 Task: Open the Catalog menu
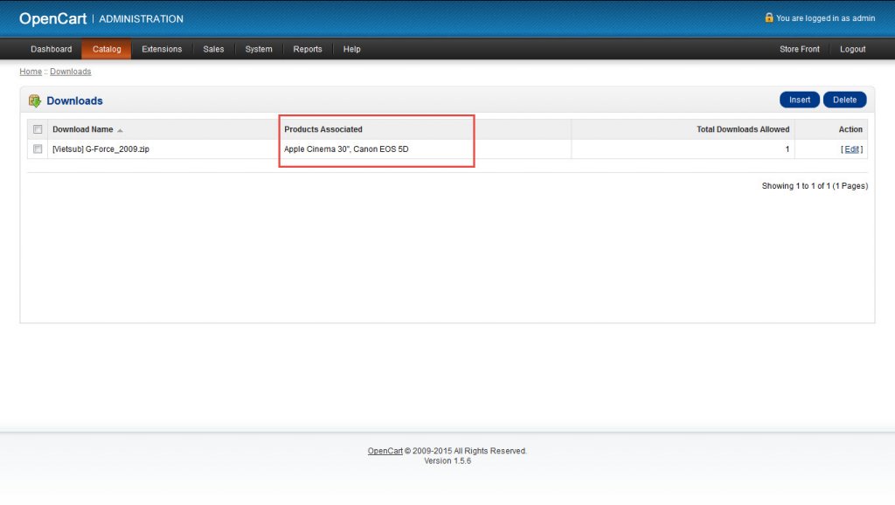[107, 49]
